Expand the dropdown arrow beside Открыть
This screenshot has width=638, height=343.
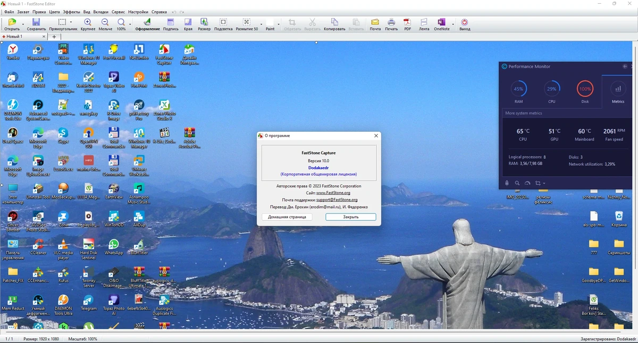(22, 24)
